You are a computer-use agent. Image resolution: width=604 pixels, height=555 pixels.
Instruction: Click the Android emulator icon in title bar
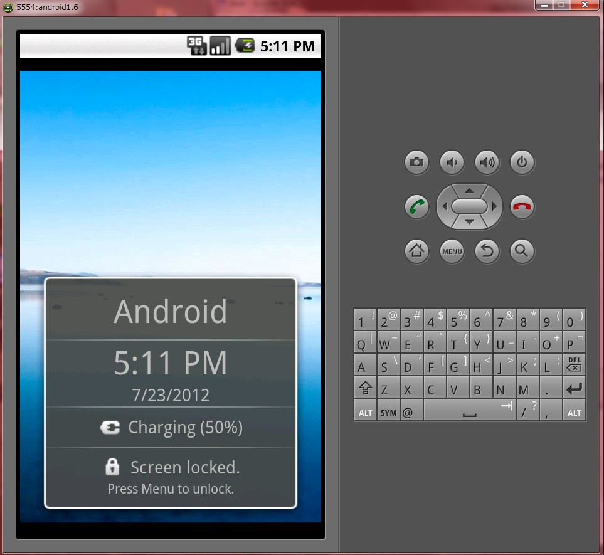pos(8,7)
